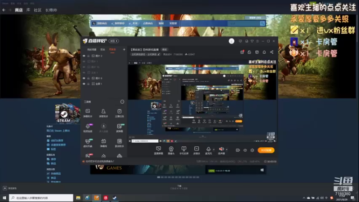
Task: Toggle lock on 图片 2 layer
Action: pyautogui.click(x=88, y=56)
